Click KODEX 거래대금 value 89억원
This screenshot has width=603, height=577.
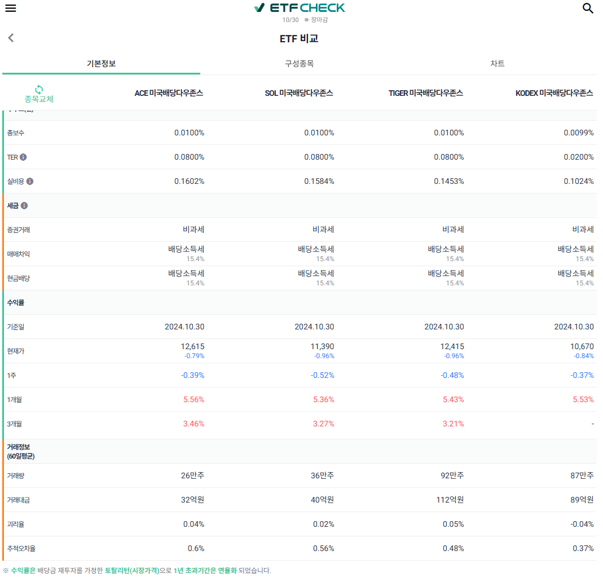point(582,500)
